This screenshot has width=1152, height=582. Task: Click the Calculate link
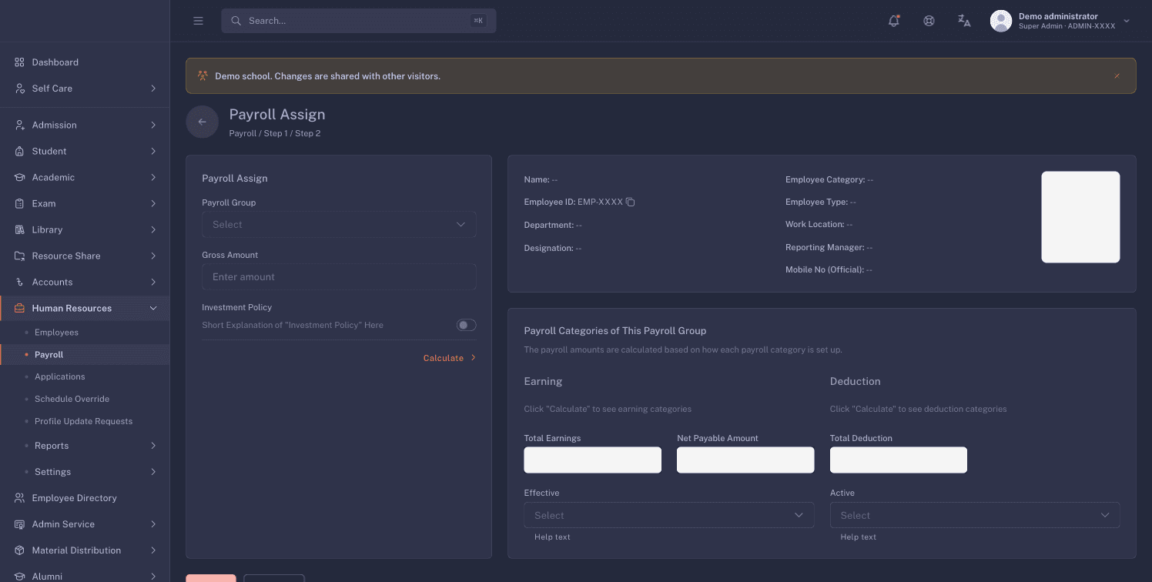[x=450, y=358]
